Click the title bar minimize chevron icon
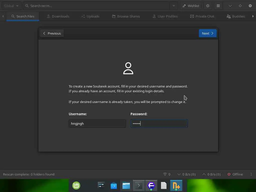 point(230,6)
